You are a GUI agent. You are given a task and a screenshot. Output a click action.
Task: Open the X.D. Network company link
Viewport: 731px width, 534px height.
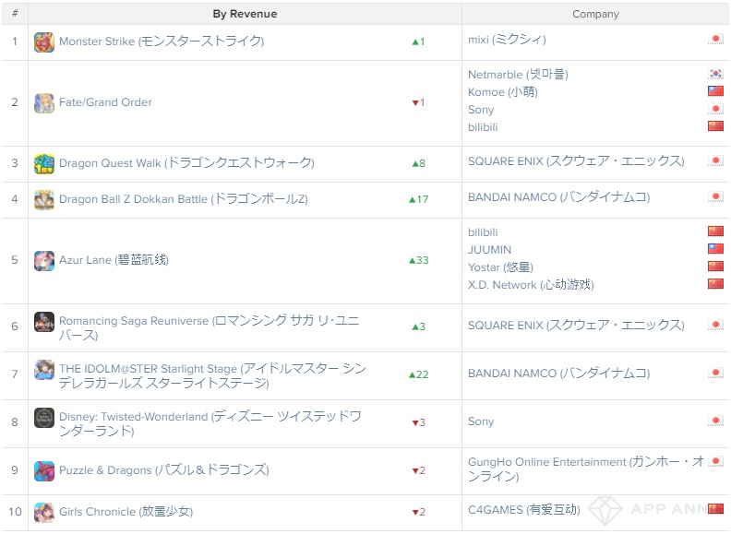[531, 285]
